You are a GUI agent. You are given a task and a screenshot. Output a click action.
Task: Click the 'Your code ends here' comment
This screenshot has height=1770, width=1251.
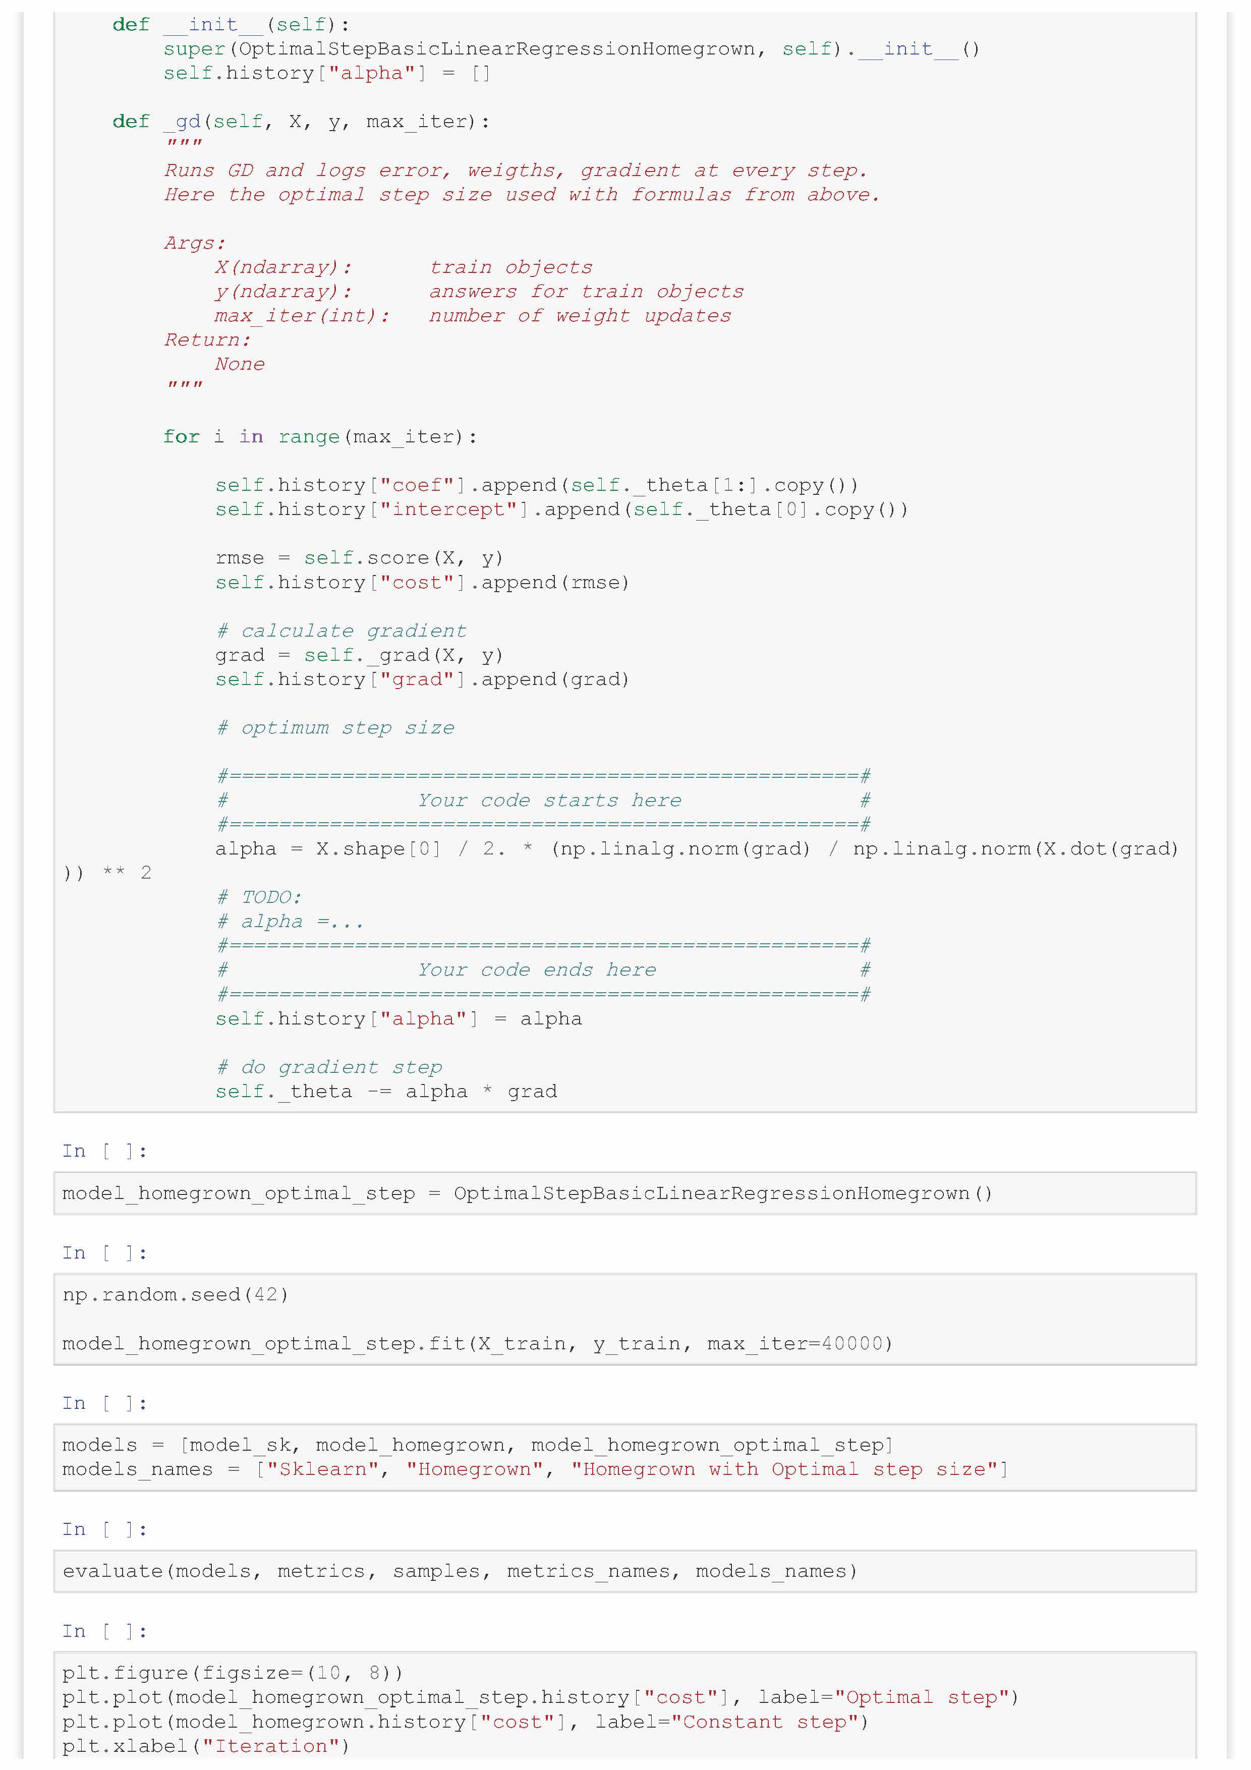pos(537,970)
